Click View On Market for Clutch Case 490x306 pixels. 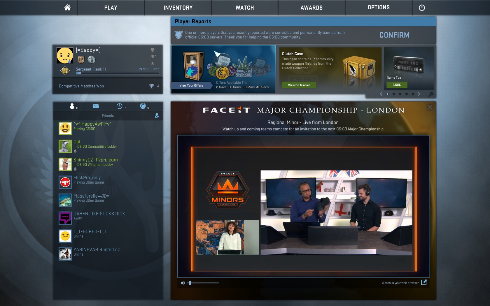pyautogui.click(x=299, y=85)
